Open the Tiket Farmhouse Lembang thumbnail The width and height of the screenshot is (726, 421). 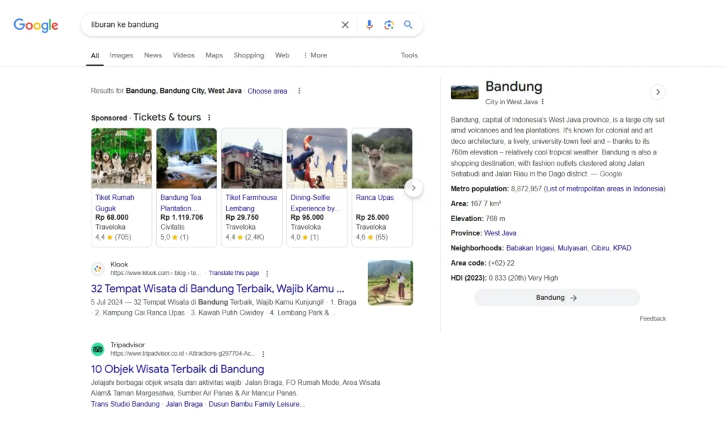252,158
